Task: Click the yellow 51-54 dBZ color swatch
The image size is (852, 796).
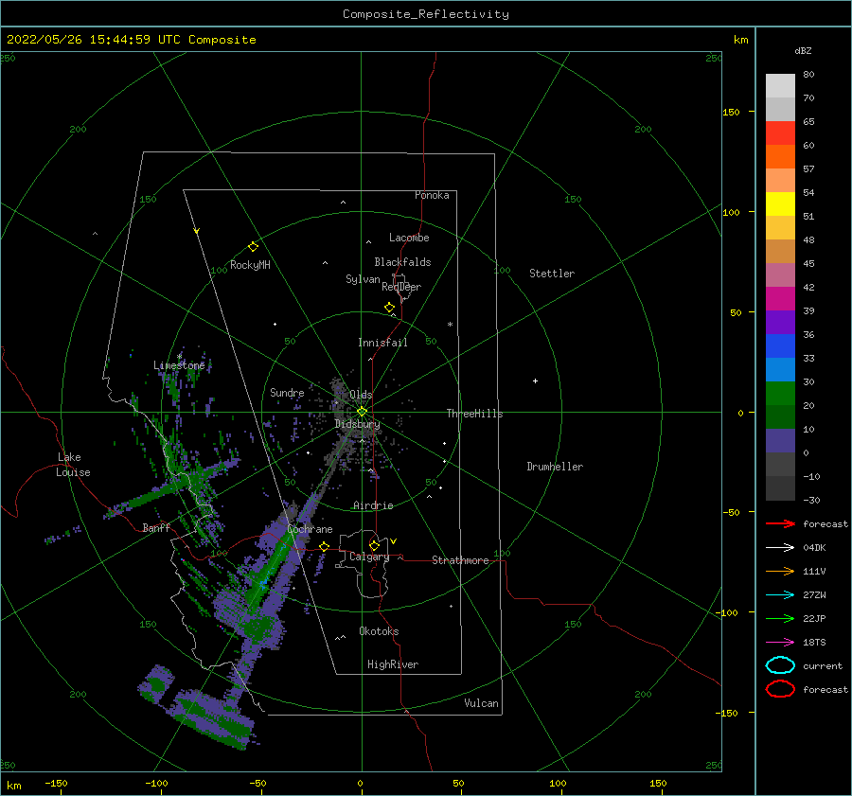Action: coord(780,204)
